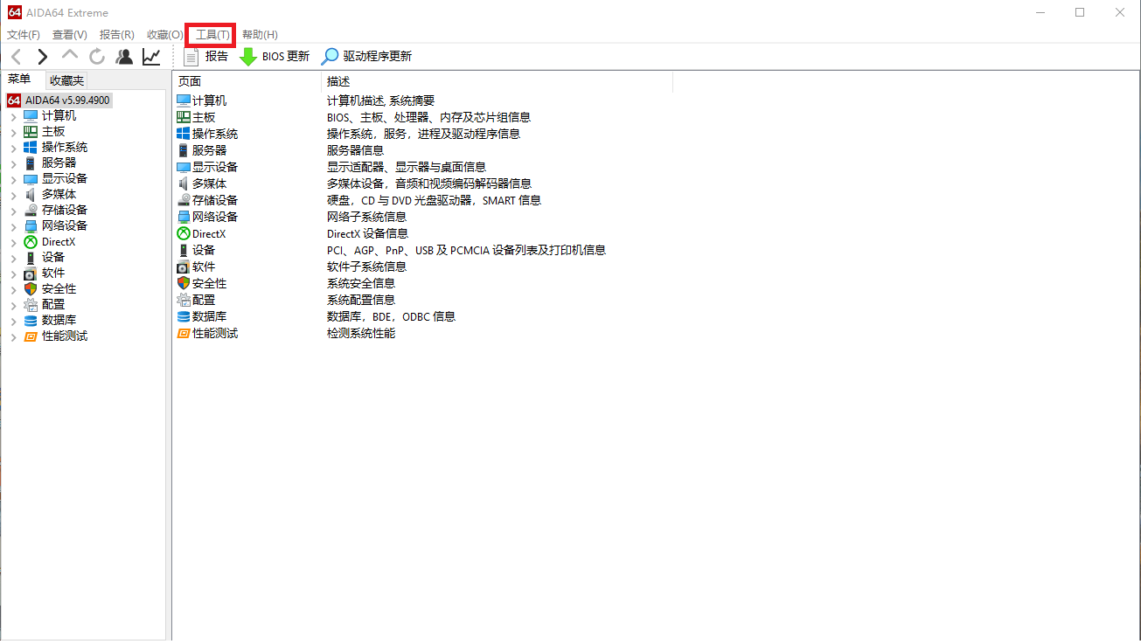Screen dimensions: 1141x644
Task: Switch to the 收藏夹 tab
Action: [66, 80]
